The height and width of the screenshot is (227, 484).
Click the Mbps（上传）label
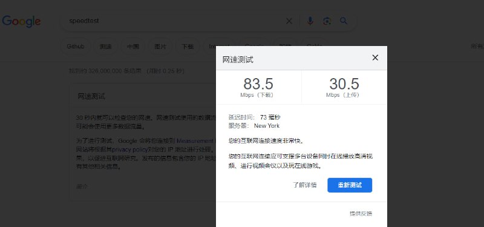coord(342,95)
